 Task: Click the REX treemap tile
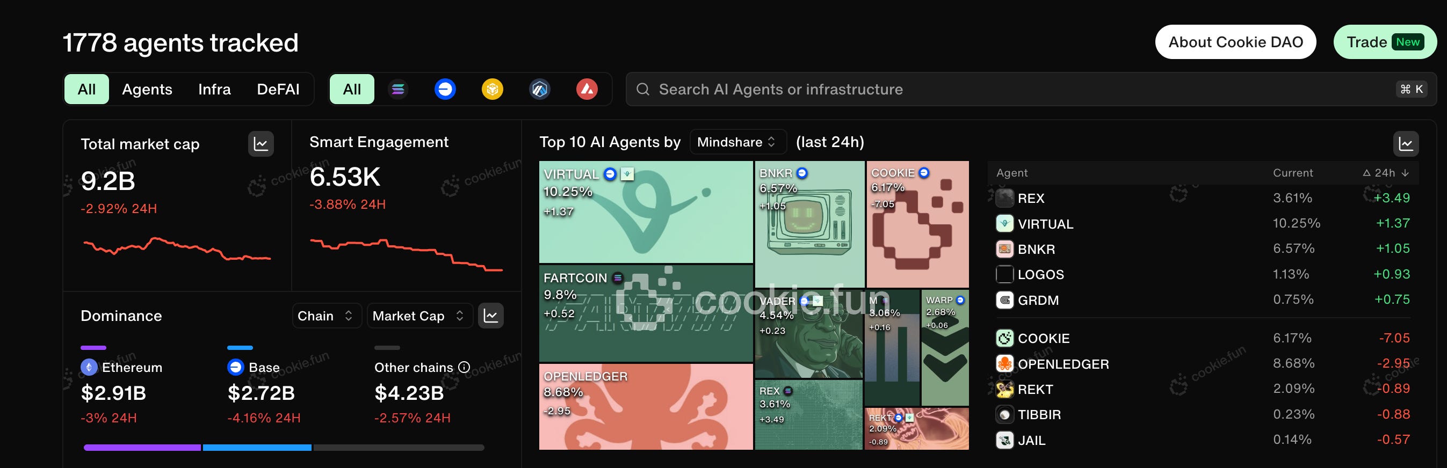(x=809, y=415)
